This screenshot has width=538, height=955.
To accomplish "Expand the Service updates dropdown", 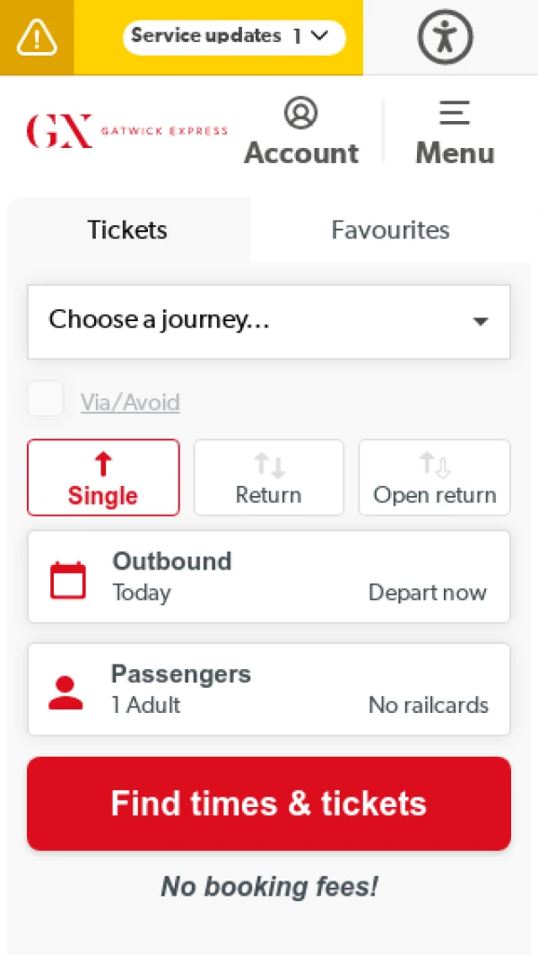I will click(x=234, y=37).
